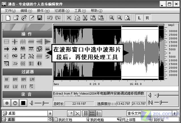Undo the last action with the toolbar arrow

coord(50,18)
